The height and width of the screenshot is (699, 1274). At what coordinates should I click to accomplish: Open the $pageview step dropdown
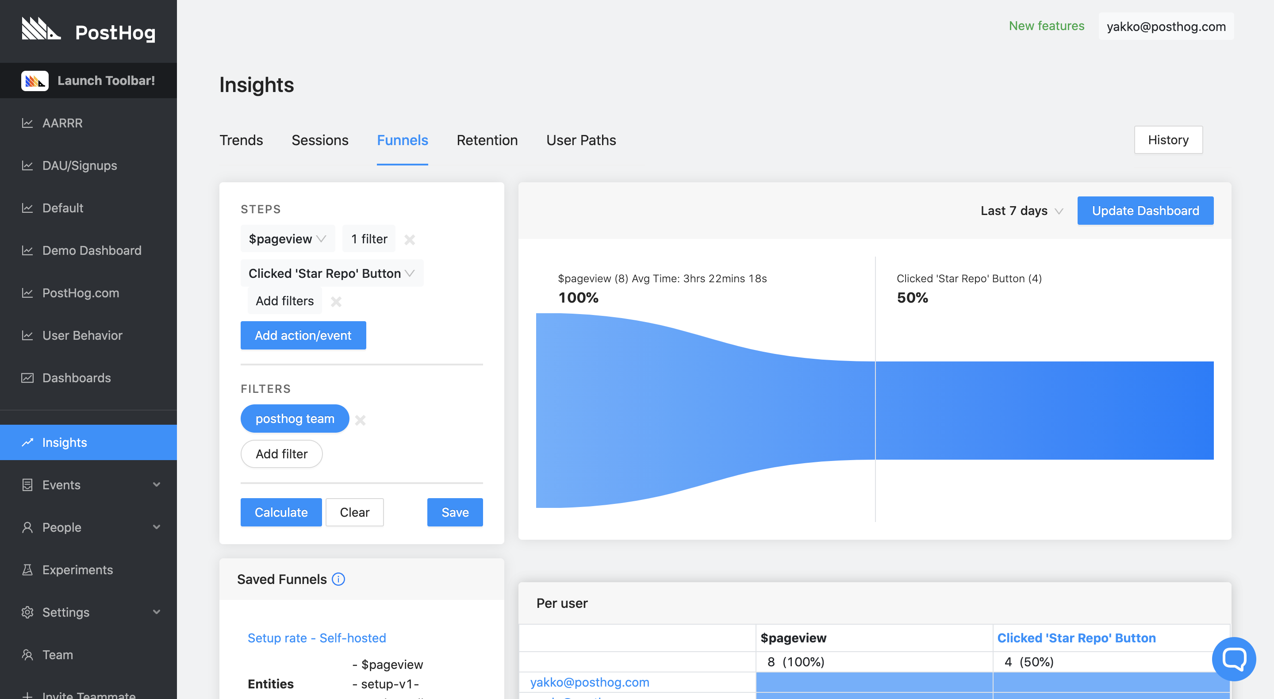click(x=288, y=239)
